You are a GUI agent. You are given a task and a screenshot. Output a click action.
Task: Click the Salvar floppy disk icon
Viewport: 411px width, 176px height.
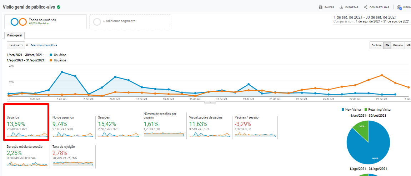click(x=320, y=7)
